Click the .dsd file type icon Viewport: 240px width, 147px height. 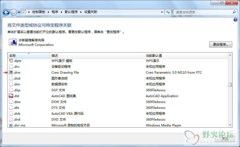(x=11, y=78)
